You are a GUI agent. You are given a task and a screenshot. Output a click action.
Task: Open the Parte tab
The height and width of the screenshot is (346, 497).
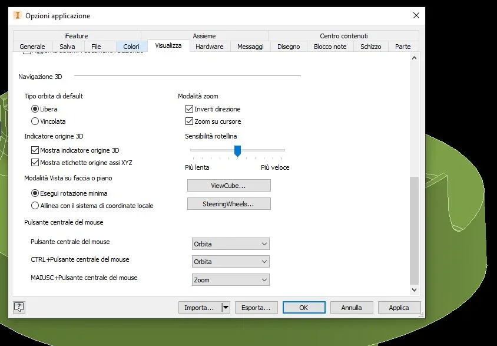tap(403, 47)
